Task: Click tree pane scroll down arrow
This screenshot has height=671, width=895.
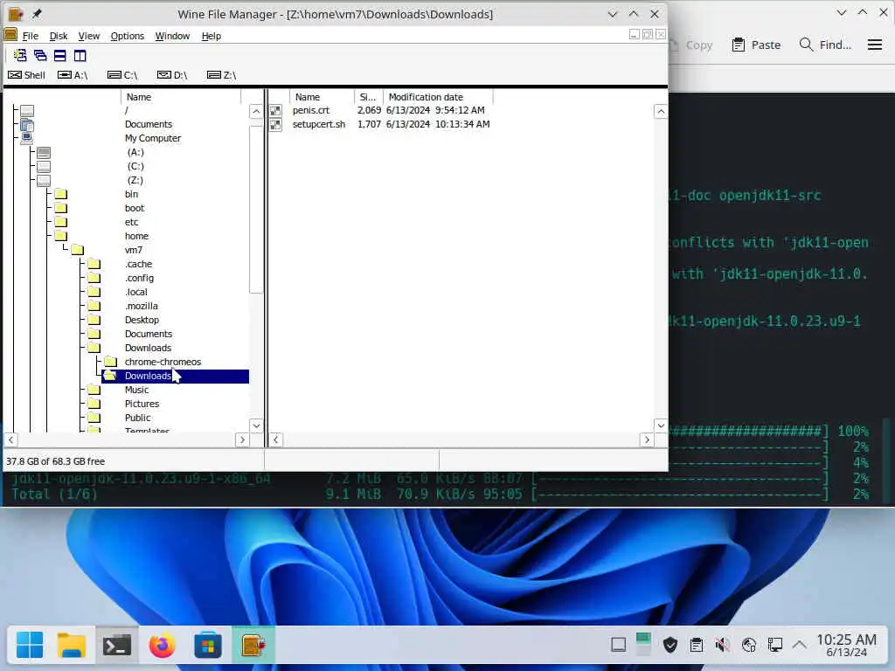Action: tap(256, 425)
